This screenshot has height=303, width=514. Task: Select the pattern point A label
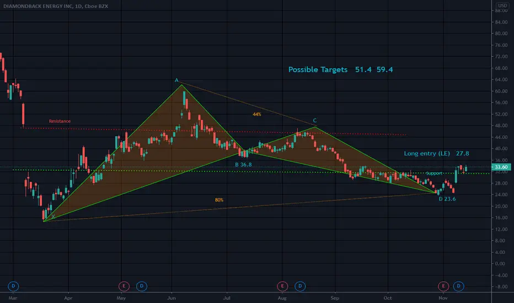176,80
